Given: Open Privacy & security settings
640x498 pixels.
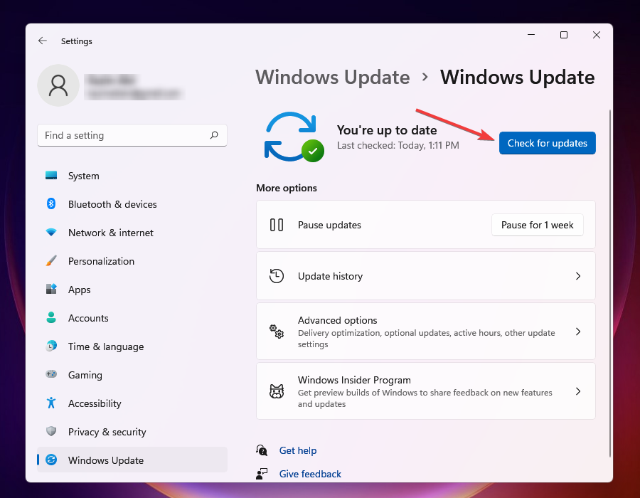Looking at the screenshot, I should pyautogui.click(x=132, y=431).
